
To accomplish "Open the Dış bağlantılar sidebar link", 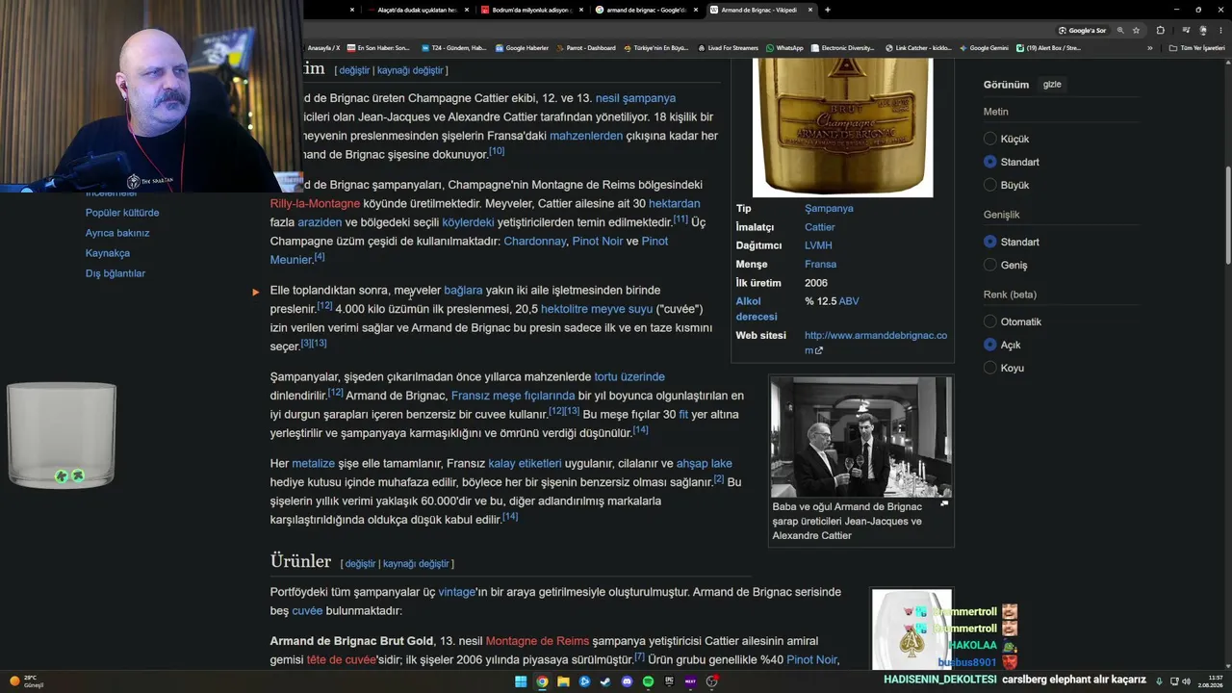I will point(115,273).
